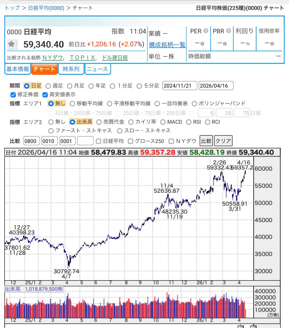This screenshot has height=328, width=289.
Task: Click the comparison code field containing 0001
Action: click(67, 141)
